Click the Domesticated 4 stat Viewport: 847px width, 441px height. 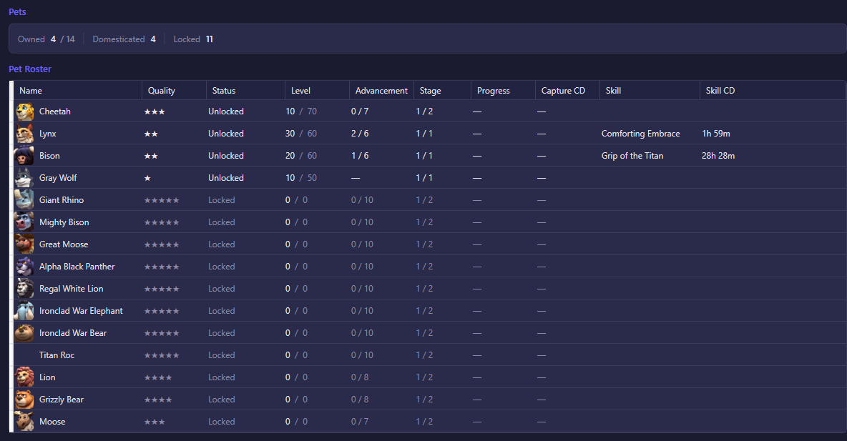click(124, 39)
